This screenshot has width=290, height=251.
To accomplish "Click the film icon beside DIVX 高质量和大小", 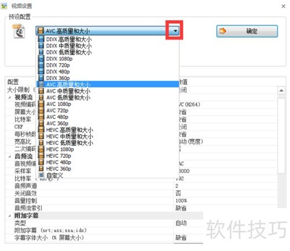I will (x=41, y=39).
